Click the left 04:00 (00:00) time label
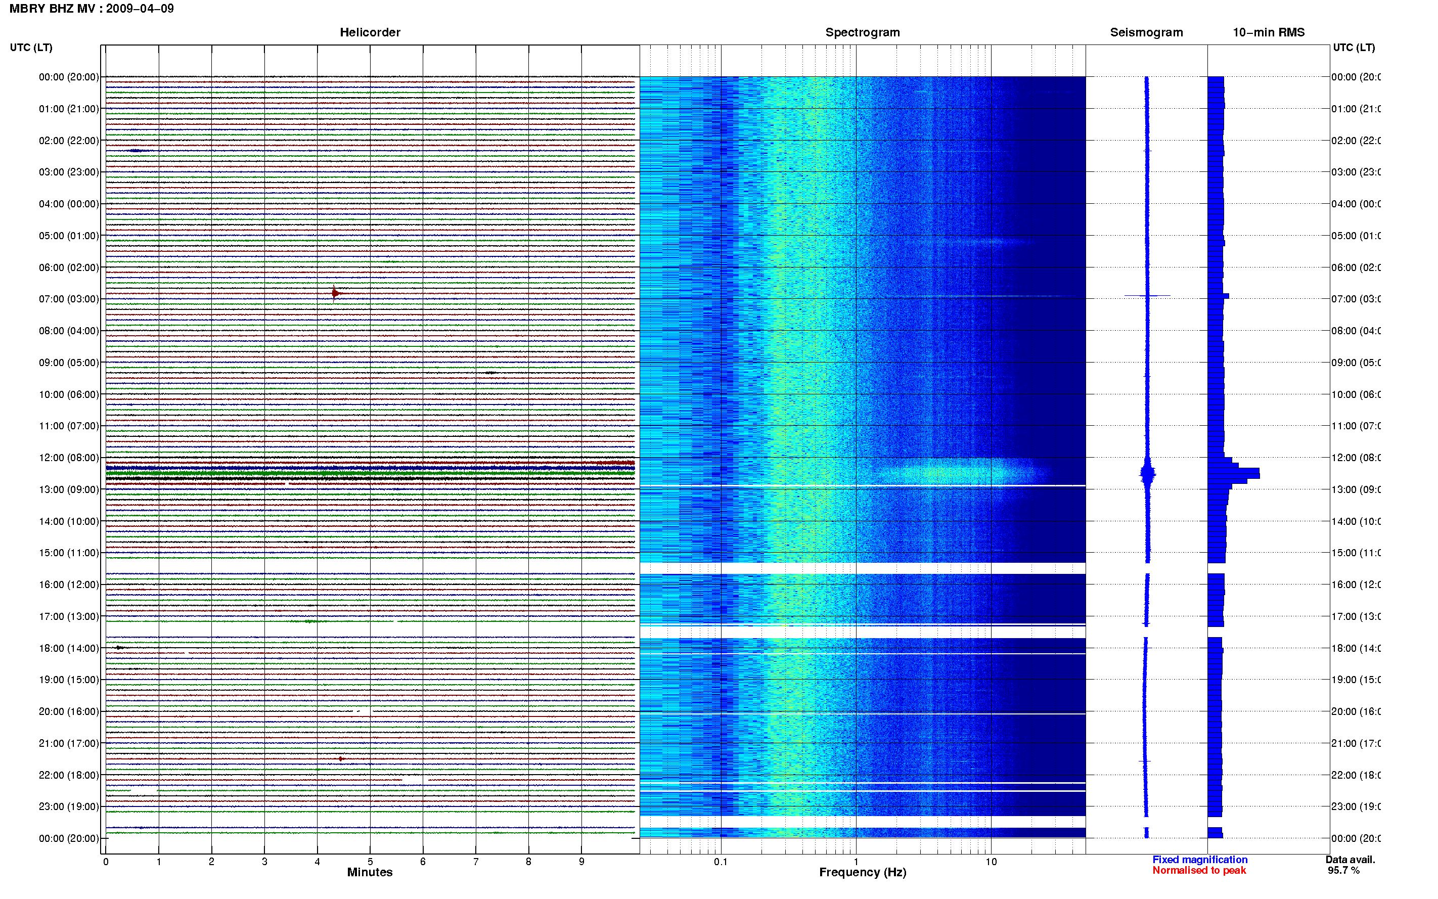The width and height of the screenshot is (1438, 899). click(69, 204)
